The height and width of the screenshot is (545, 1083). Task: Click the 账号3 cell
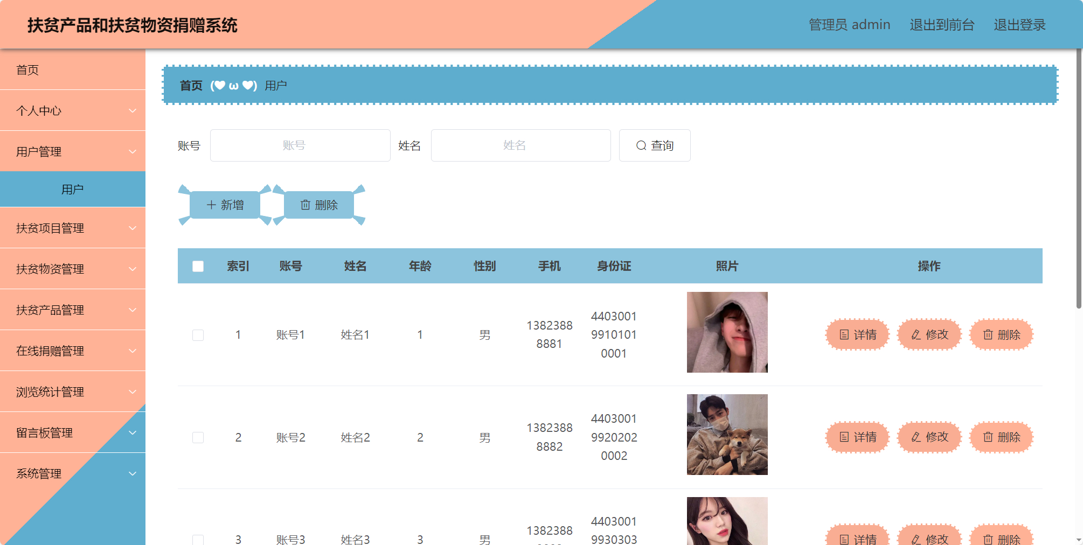click(x=290, y=539)
